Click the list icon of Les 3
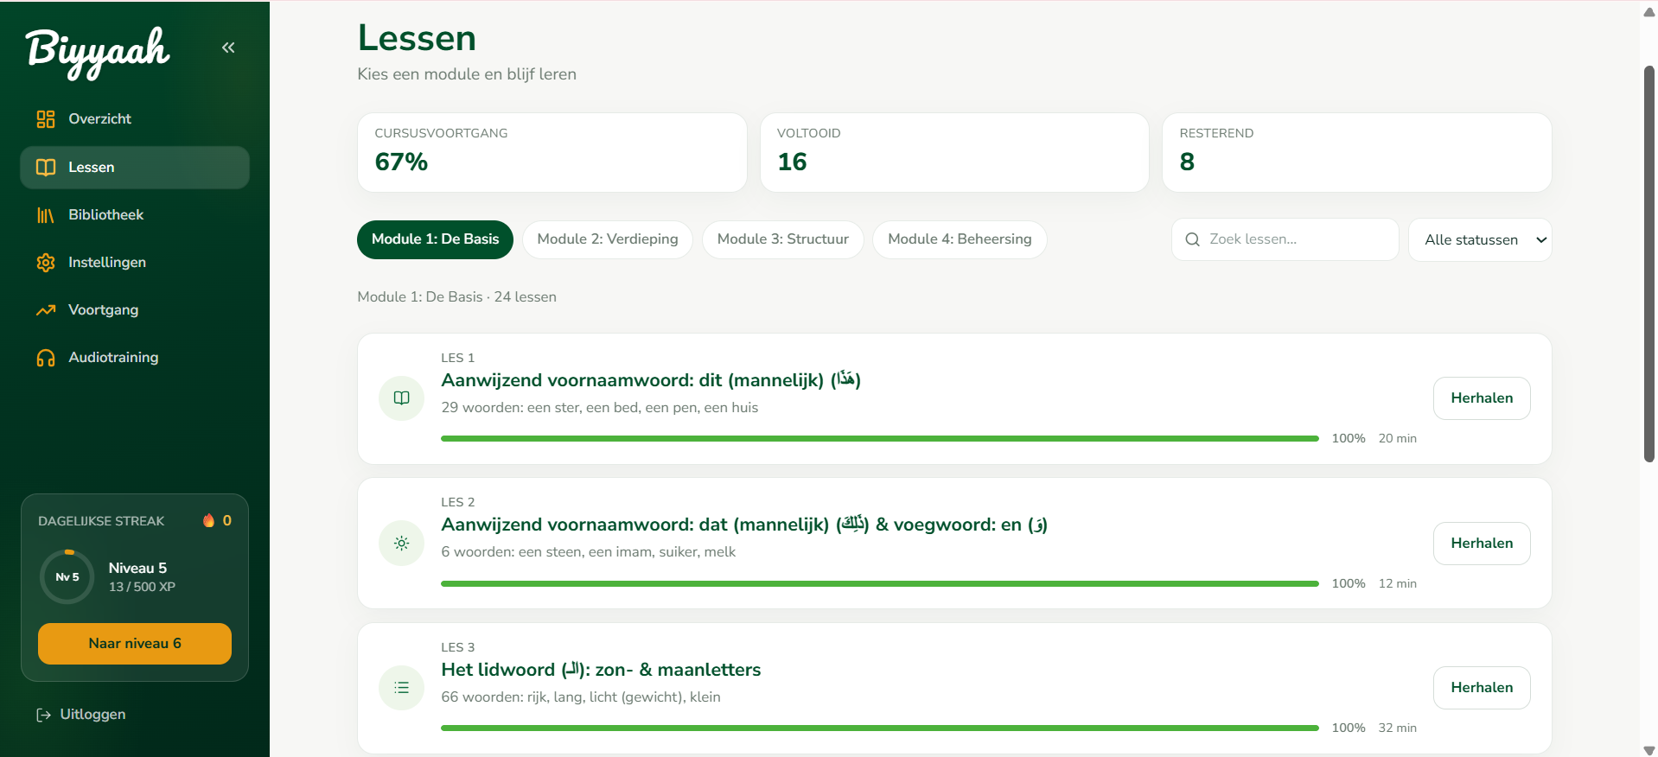 (401, 688)
